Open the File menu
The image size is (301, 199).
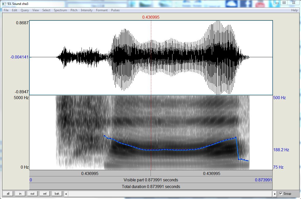(6, 10)
